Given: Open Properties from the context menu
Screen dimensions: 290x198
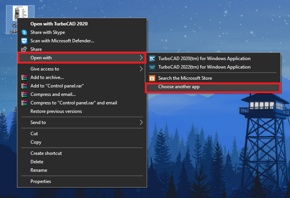Looking at the screenshot, I should click(x=82, y=181).
